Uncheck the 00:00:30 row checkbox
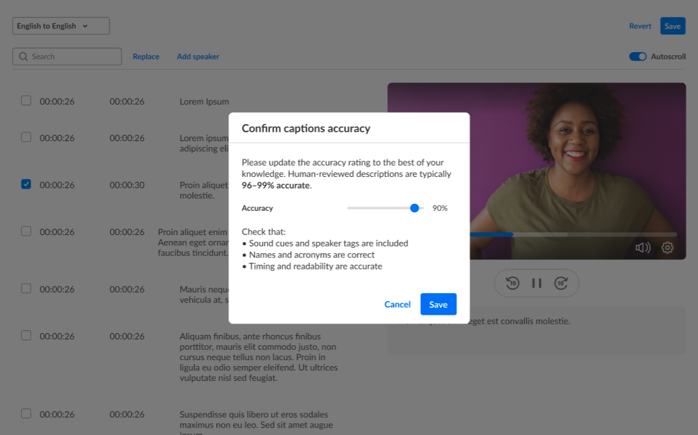 click(26, 184)
